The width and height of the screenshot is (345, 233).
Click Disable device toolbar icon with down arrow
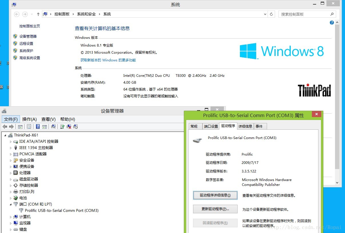click(x=75, y=126)
